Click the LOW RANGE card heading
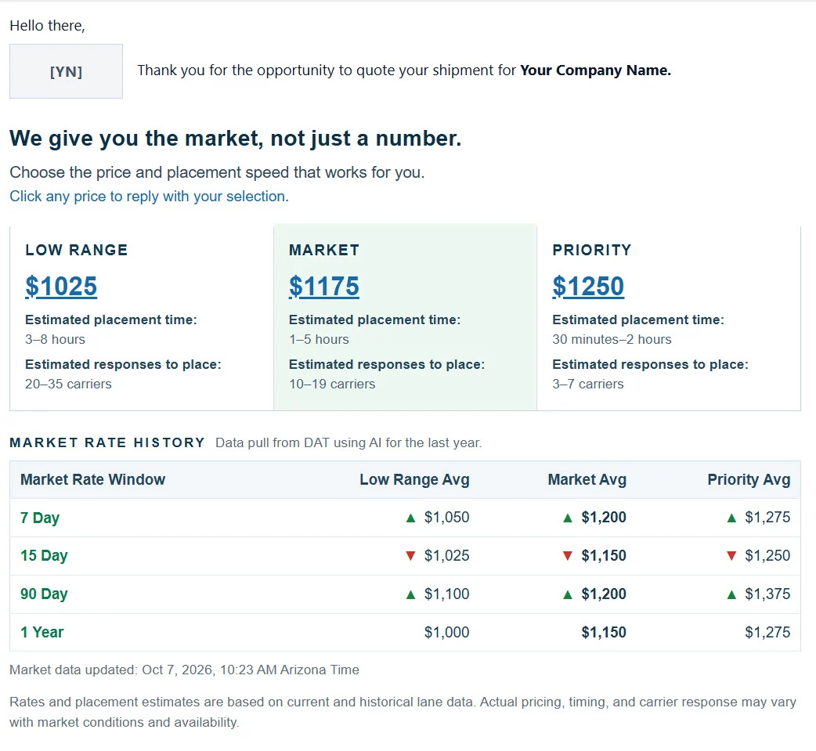816x751 pixels. pos(77,250)
